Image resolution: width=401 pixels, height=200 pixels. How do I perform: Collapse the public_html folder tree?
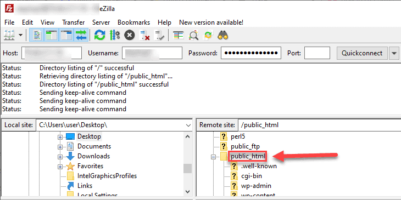coord(213,157)
